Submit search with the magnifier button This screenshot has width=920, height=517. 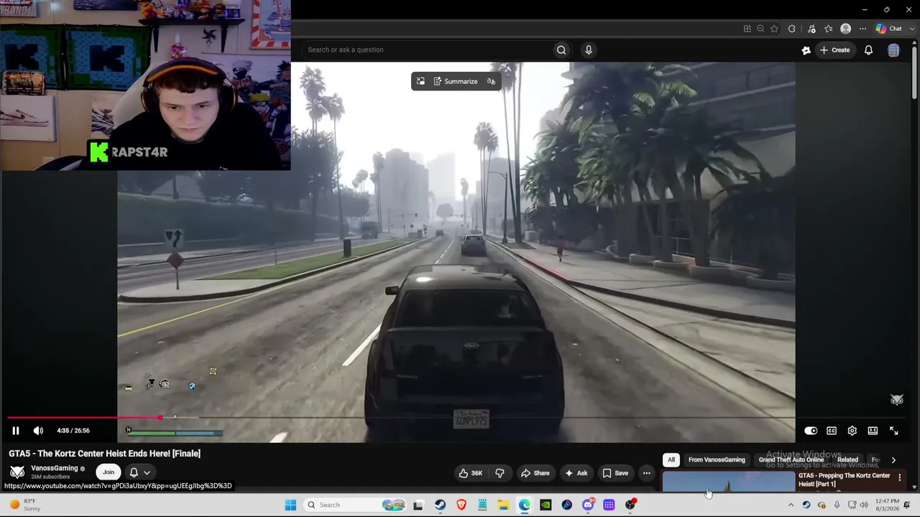coord(561,50)
